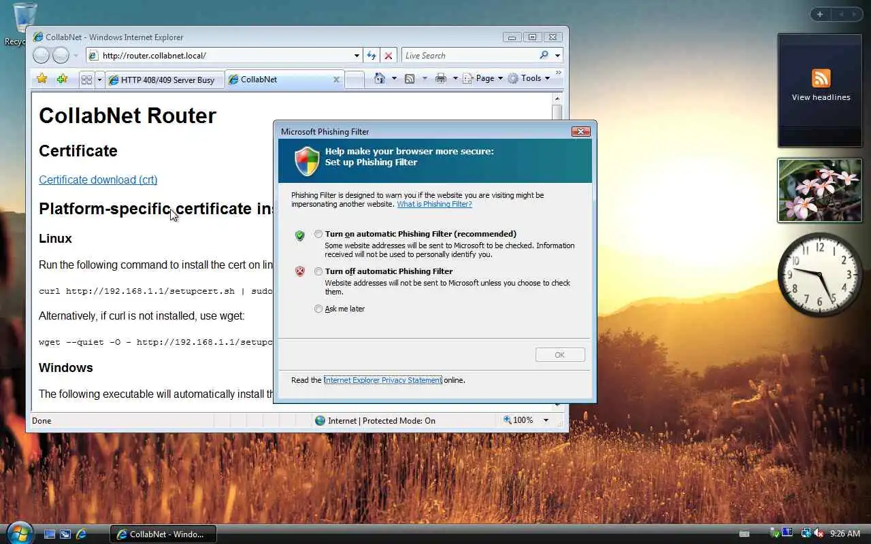Close the CollabNet tab
This screenshot has width=871, height=544.
[336, 80]
